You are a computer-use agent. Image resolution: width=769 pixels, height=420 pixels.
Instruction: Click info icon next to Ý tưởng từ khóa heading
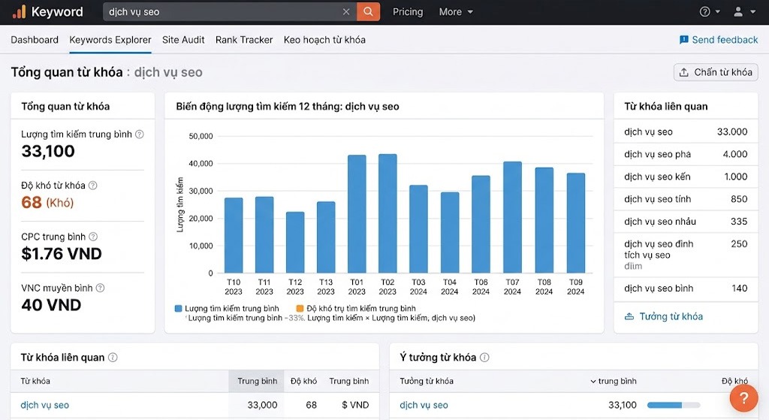[484, 357]
